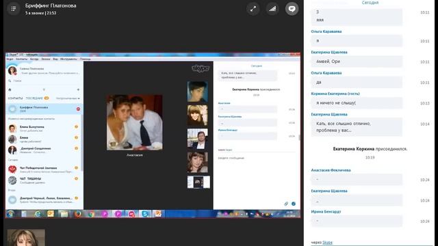Open Outlook from shared taskbar
The image size is (438, 246).
pyautogui.click(x=51, y=214)
